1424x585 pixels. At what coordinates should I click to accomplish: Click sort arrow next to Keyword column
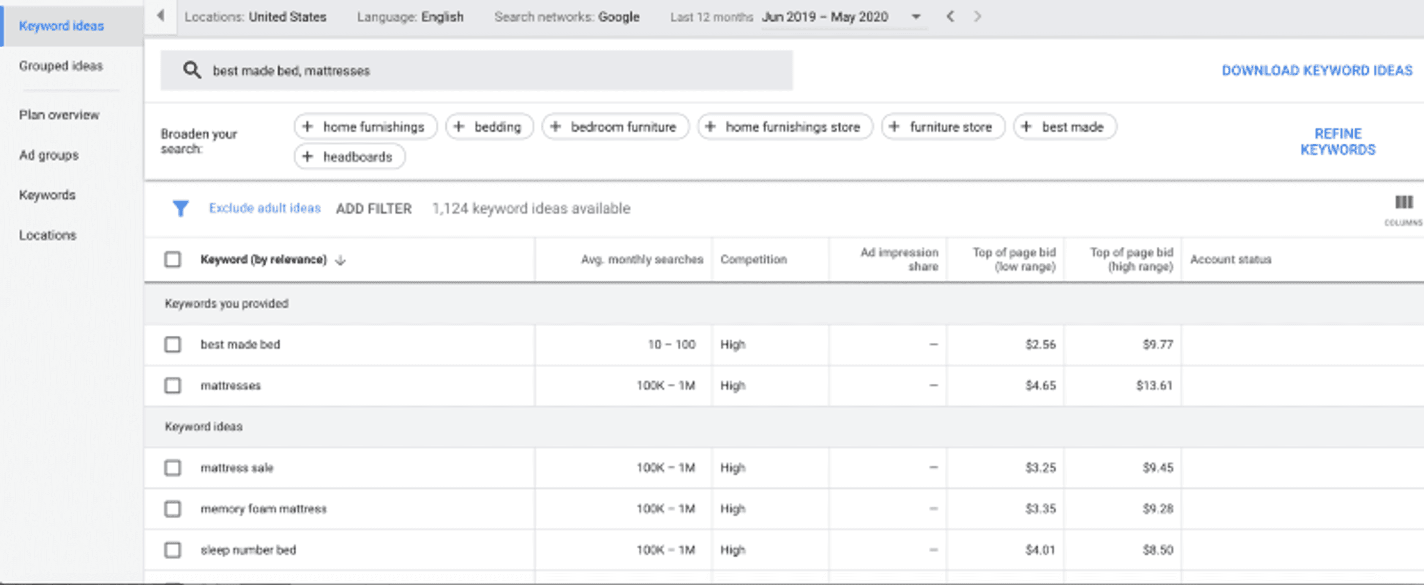click(x=341, y=260)
